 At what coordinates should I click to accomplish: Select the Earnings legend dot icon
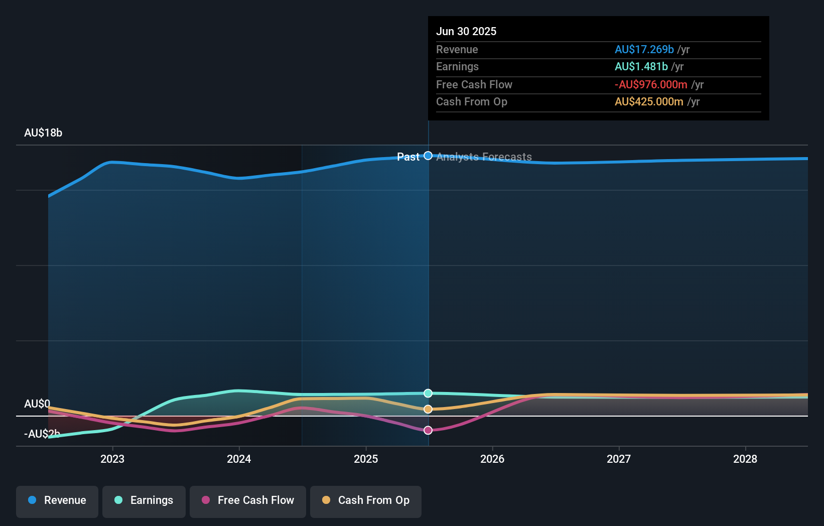click(118, 500)
